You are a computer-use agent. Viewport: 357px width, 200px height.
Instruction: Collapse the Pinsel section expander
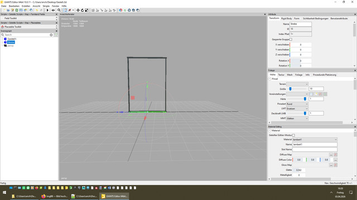click(269, 79)
